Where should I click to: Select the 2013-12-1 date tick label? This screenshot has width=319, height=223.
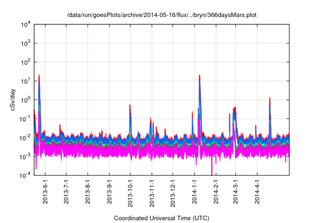point(172,193)
